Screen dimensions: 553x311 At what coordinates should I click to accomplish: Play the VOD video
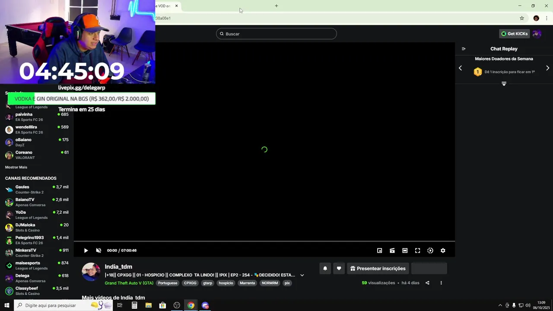(86, 251)
